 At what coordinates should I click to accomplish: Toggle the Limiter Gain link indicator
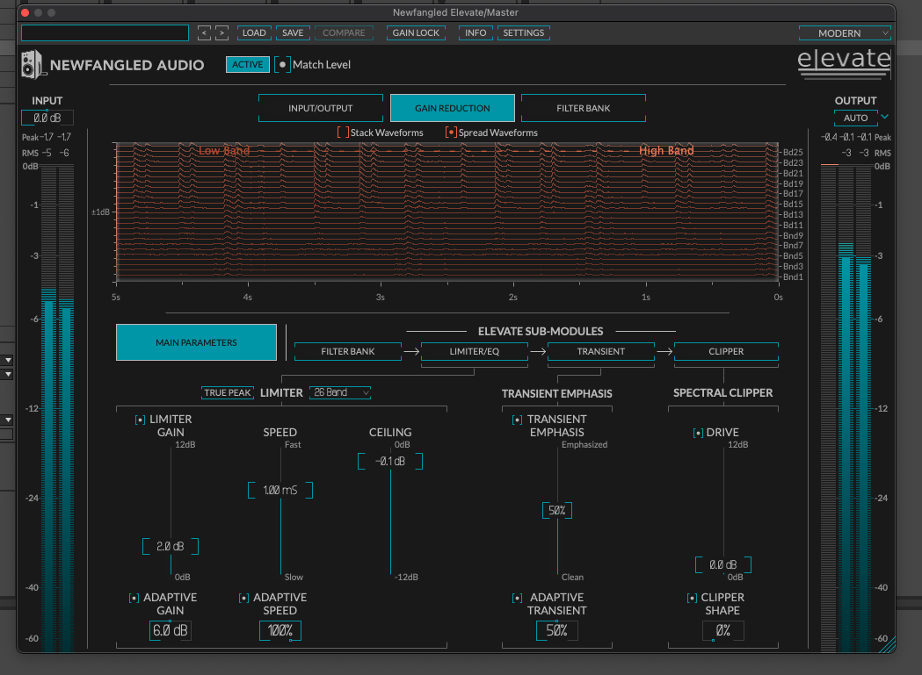pos(140,420)
